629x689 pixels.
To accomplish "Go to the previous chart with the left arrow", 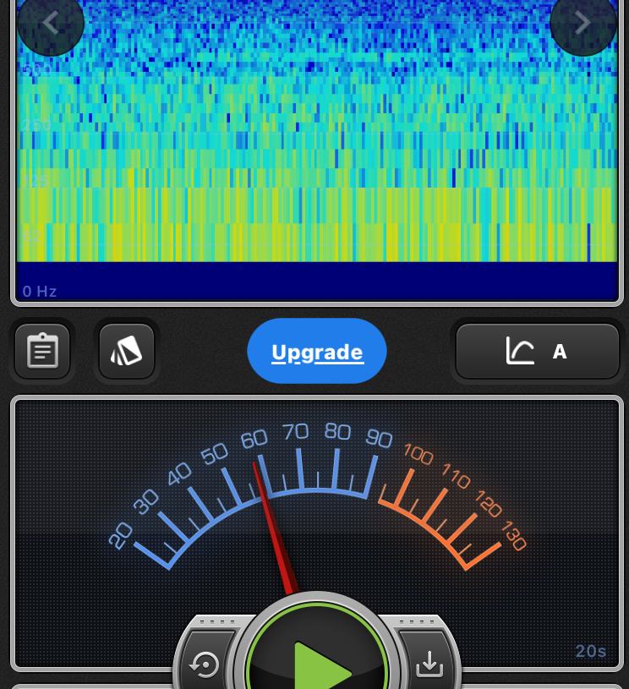I will [50, 23].
